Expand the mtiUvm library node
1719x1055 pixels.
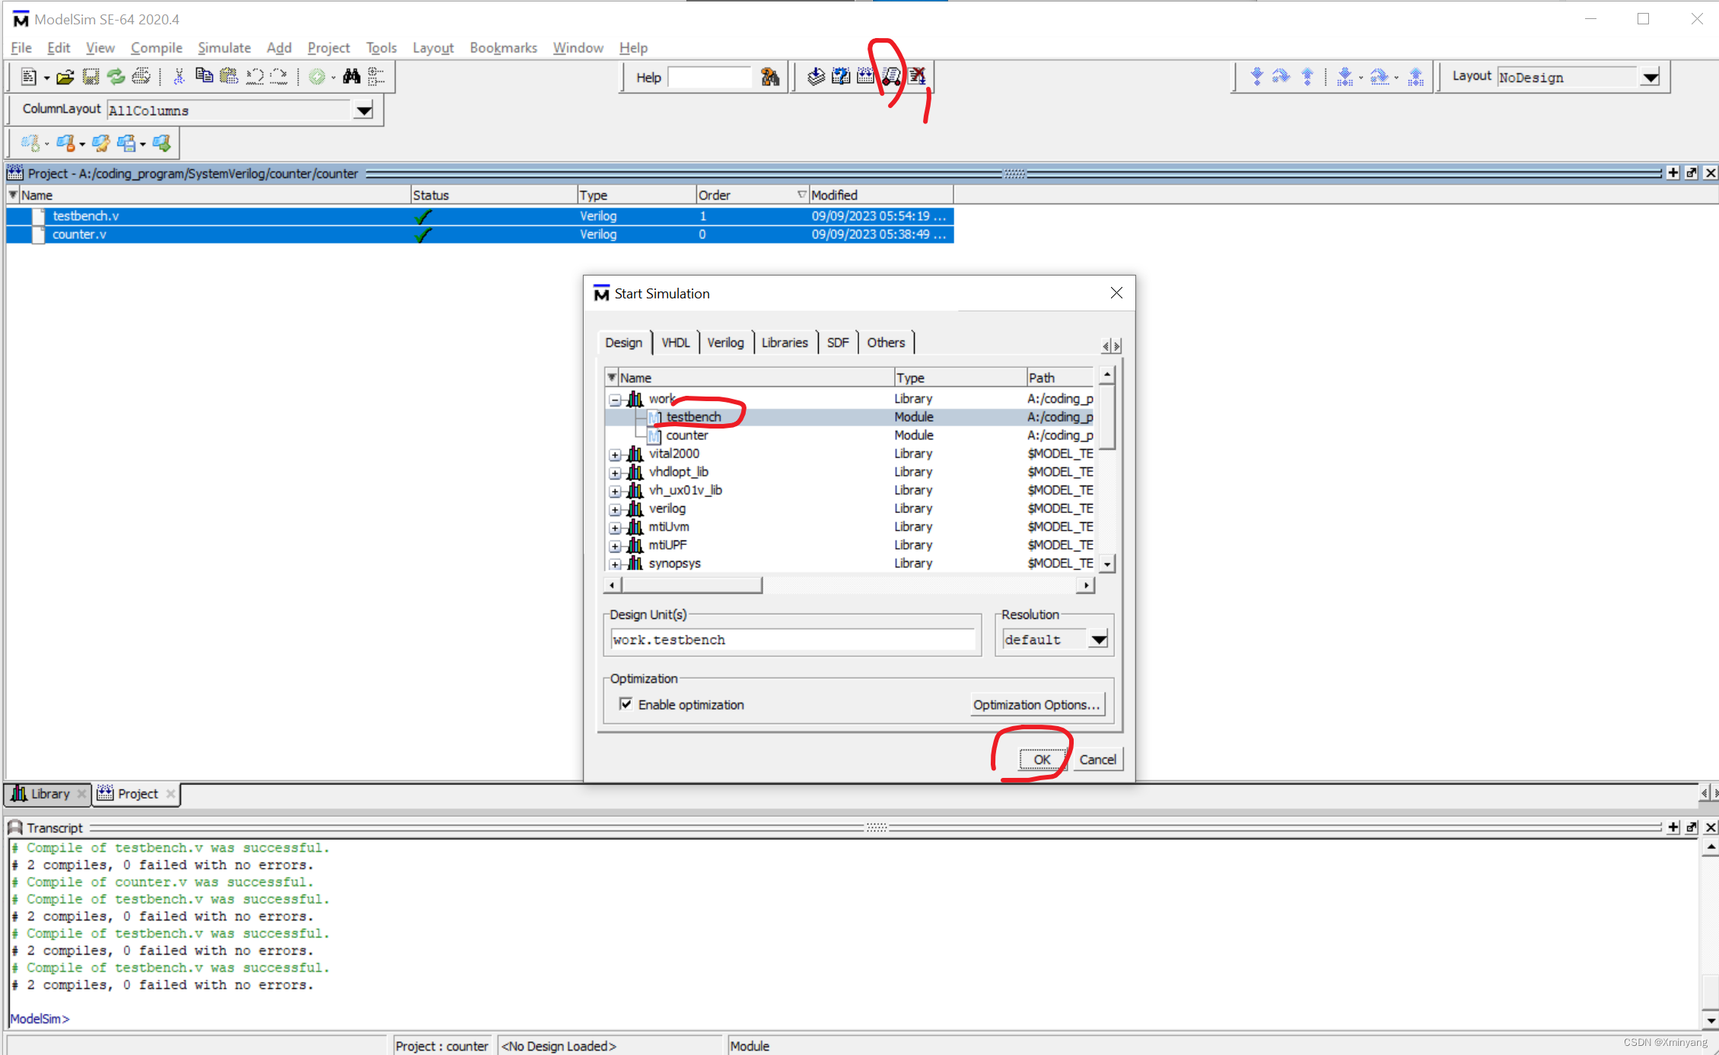tap(615, 528)
